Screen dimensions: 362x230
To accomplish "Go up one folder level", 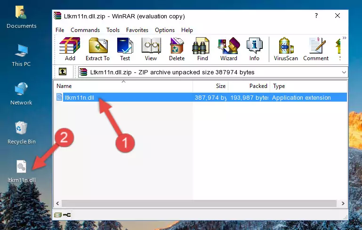I will point(63,72).
